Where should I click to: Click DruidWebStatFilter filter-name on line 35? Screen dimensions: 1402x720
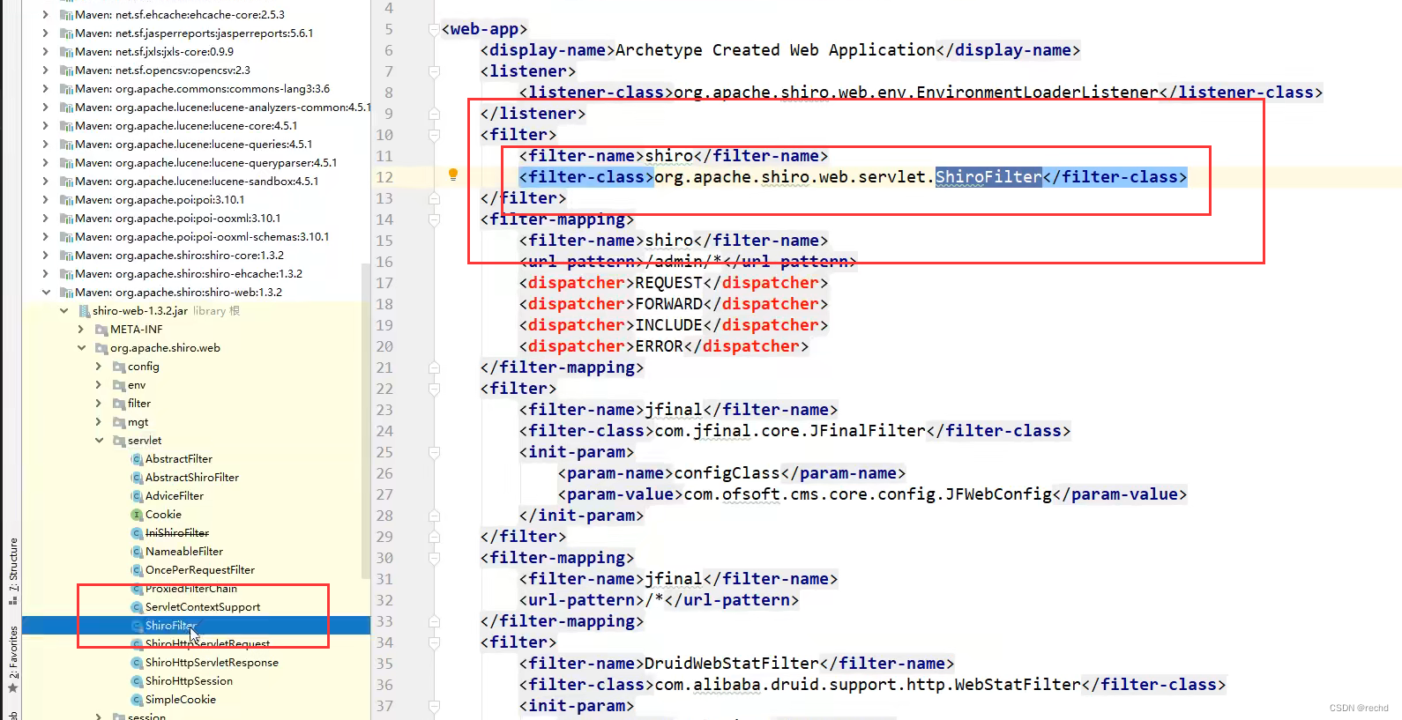point(732,664)
